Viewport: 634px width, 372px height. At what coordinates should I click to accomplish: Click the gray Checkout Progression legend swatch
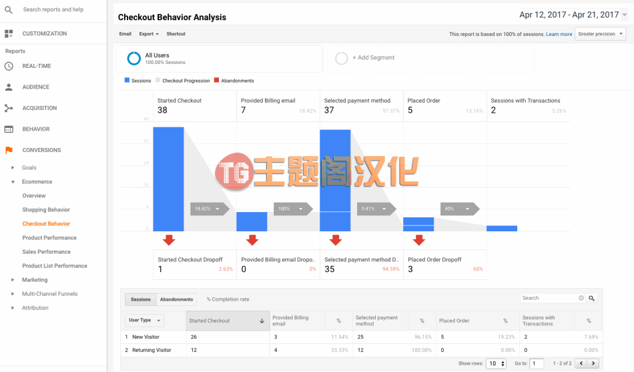click(157, 81)
